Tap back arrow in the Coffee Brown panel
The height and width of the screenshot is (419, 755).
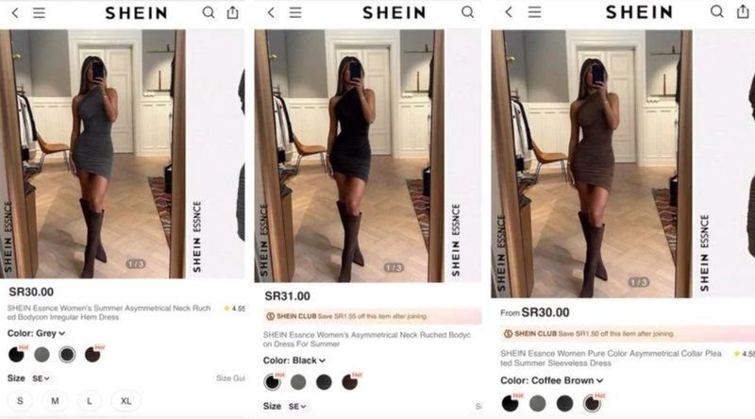pos(509,12)
